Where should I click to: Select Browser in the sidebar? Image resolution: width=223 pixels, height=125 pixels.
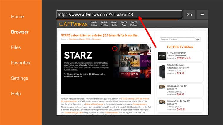click(x=20, y=32)
